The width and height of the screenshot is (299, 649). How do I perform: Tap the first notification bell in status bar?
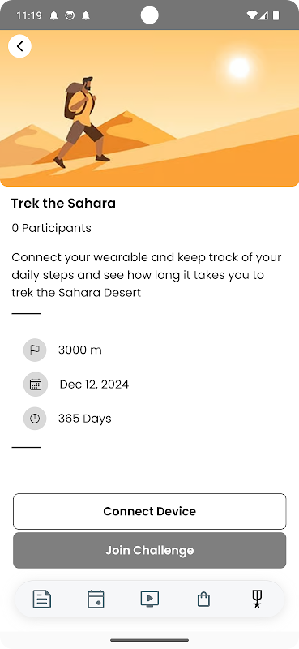point(53,15)
